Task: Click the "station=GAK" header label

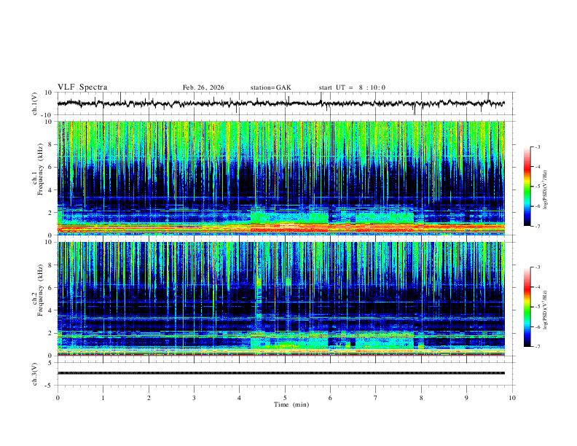Action: pyautogui.click(x=270, y=87)
